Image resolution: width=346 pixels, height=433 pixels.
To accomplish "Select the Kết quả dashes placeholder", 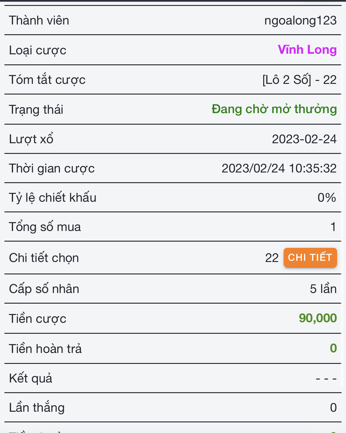I will (x=326, y=378).
